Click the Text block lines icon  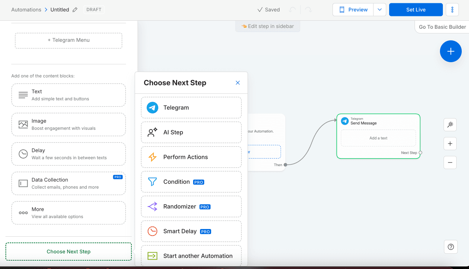(23, 95)
